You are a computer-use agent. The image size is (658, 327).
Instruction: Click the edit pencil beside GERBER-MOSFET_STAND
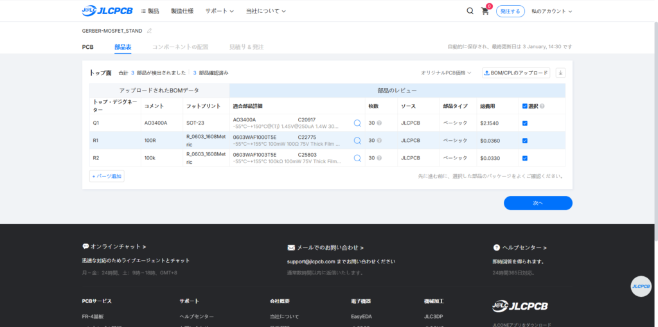[x=150, y=31]
